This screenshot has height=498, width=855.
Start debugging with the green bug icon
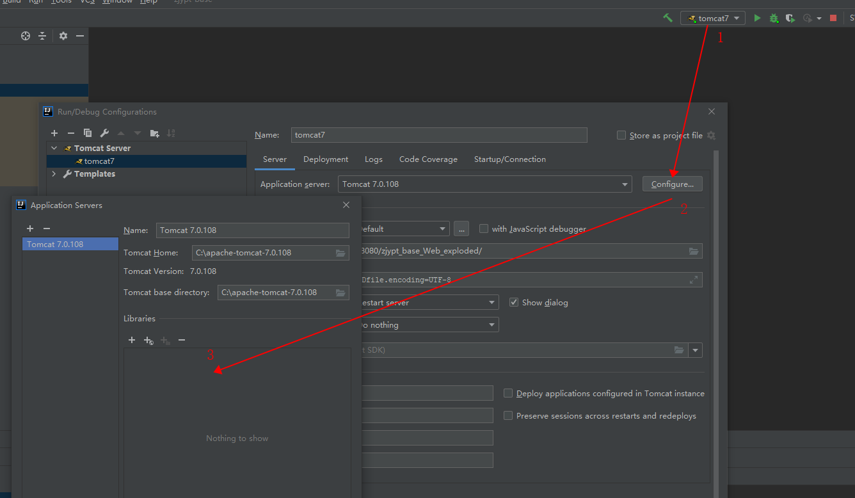click(774, 18)
